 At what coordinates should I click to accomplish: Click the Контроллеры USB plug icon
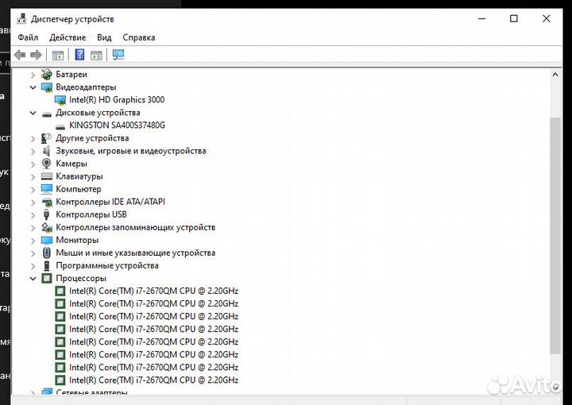(x=46, y=214)
